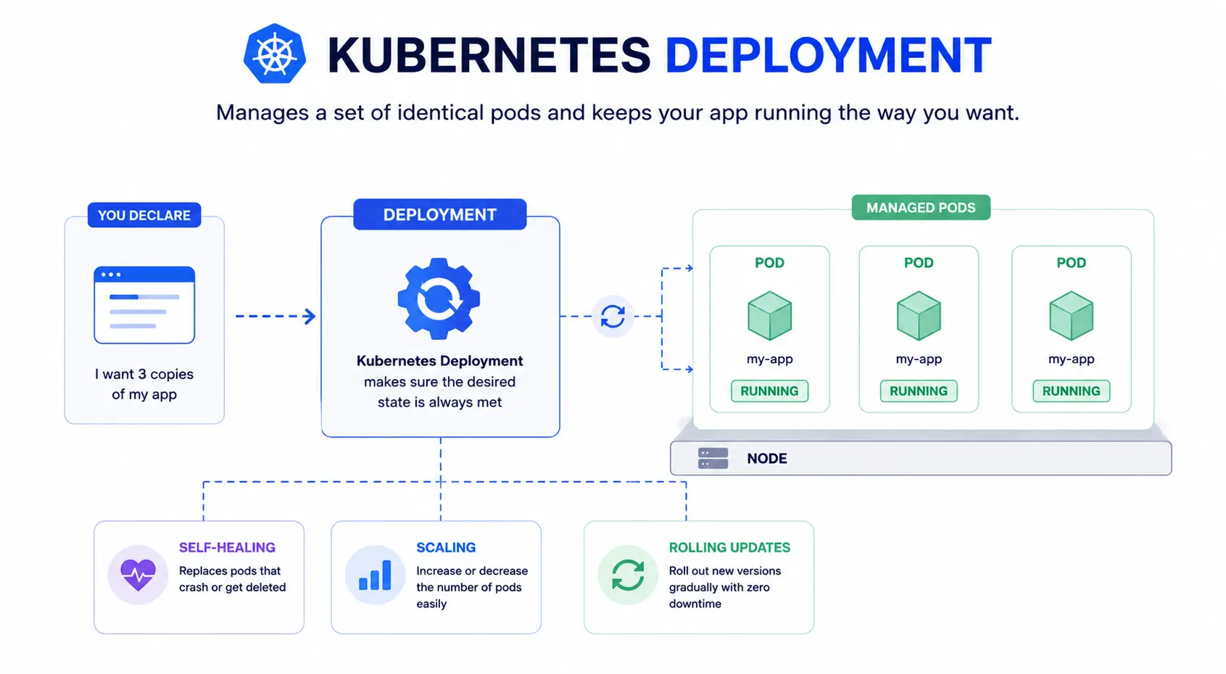Image resolution: width=1226 pixels, height=674 pixels.
Task: Click the blue bar chart Scaling icon
Action: point(375,575)
